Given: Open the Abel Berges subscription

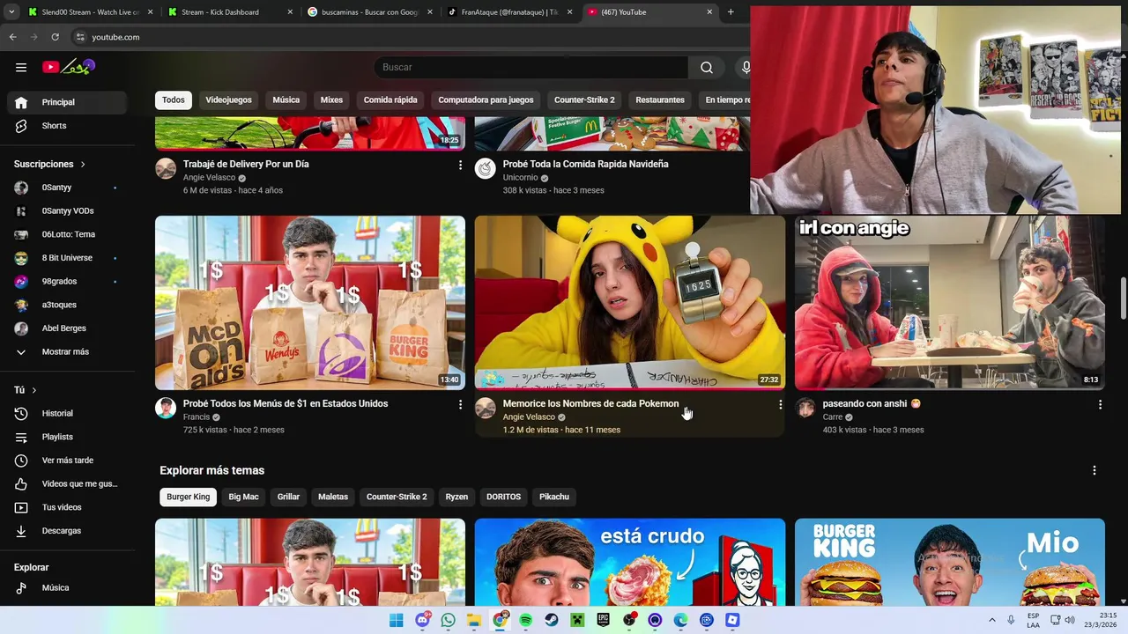Looking at the screenshot, I should 67,328.
